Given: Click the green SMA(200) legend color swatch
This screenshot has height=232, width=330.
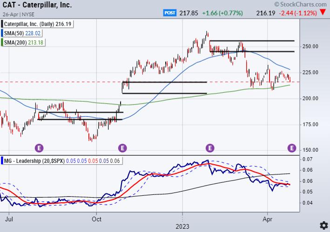Looking at the screenshot, I should (x=4, y=43).
